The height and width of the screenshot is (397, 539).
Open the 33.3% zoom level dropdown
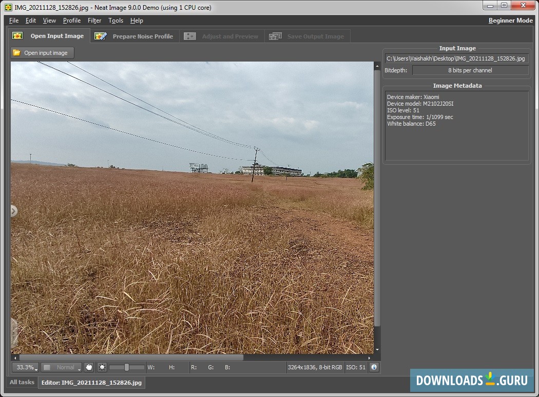pos(26,367)
